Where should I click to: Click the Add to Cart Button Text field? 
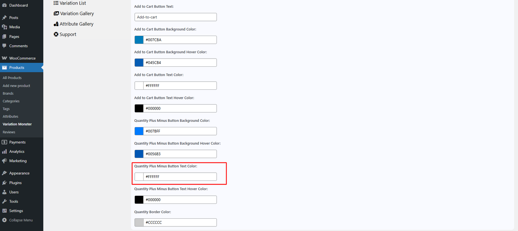point(175,17)
